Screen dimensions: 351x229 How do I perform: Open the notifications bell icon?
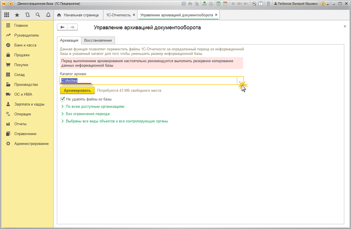(x=48, y=15)
